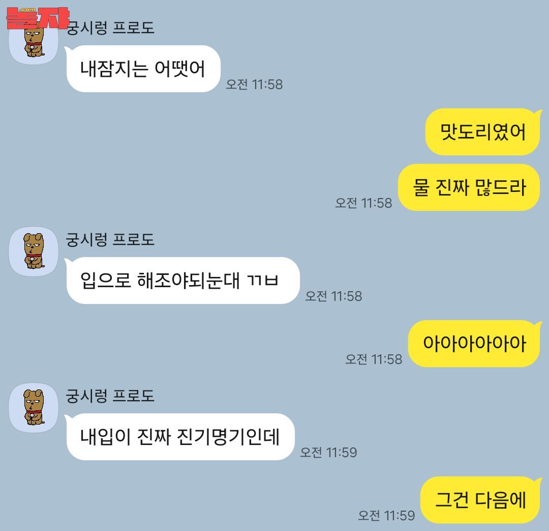Select the white bubble ending with 진기명기인데

click(180, 437)
